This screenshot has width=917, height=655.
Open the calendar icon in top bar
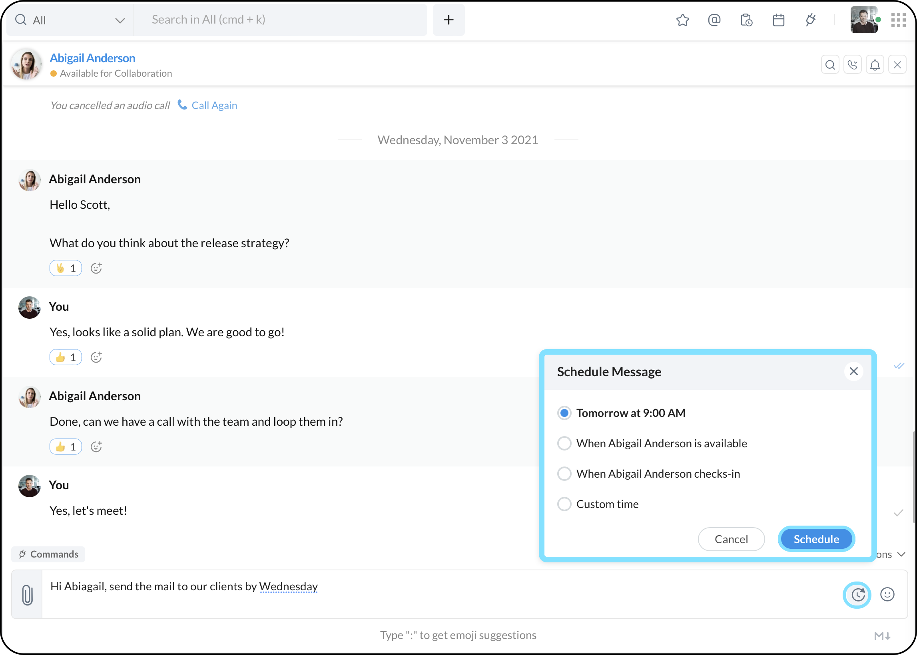click(778, 20)
